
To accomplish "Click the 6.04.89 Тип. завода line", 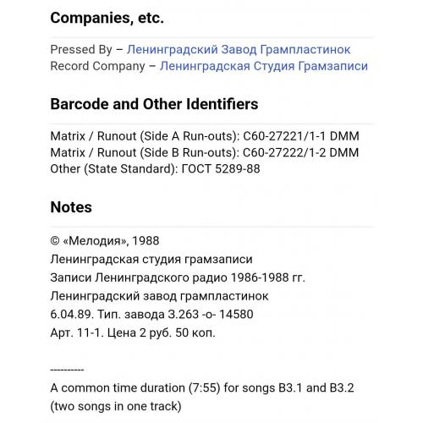I will (151, 315).
